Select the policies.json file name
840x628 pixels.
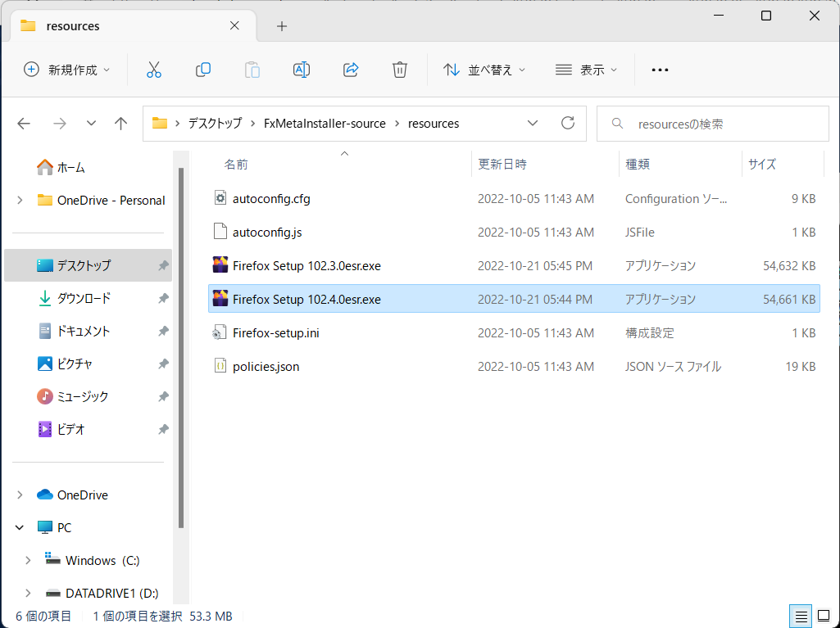[x=266, y=367]
